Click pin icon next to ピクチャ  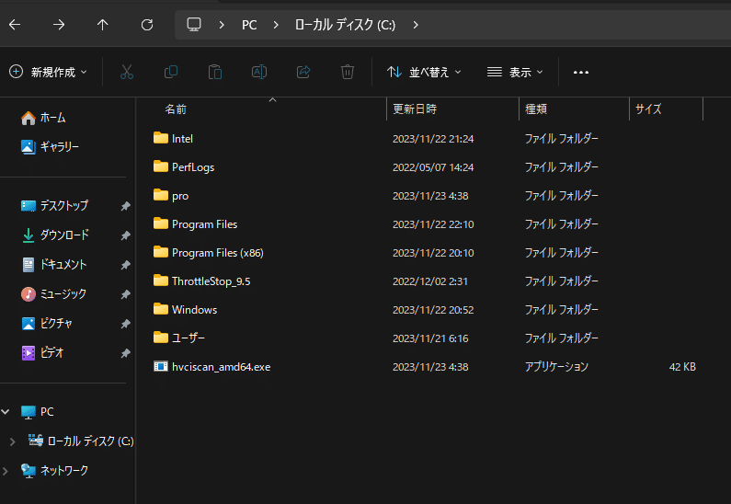click(125, 324)
